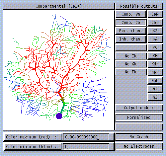This screenshot has width=166, height=156.
Task: Pick the K2 channel button
Action: (155, 31)
